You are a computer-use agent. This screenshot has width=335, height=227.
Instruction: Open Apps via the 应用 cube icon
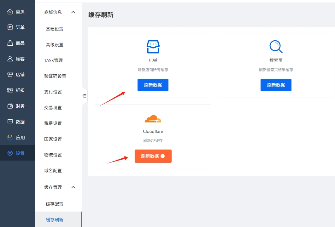point(10,138)
